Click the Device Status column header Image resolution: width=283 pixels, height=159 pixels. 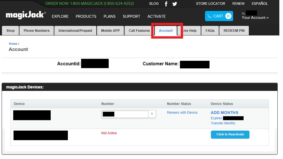point(222,104)
